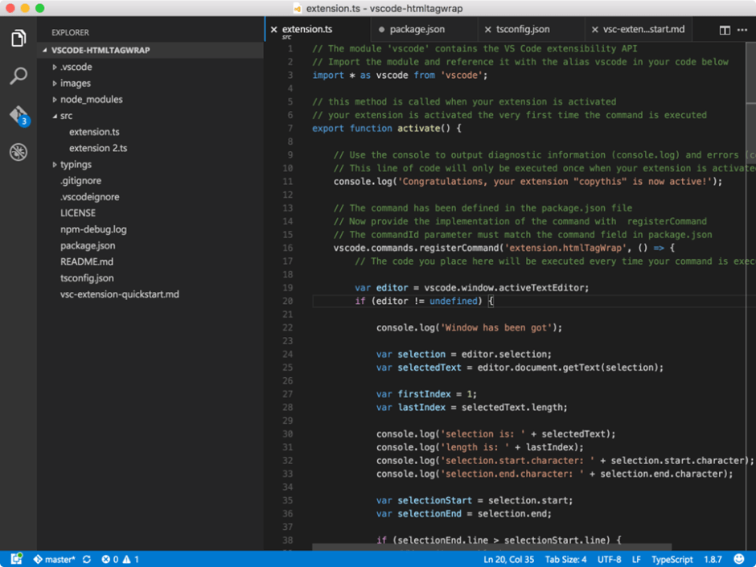Viewport: 756px width, 567px height.
Task: Click the project icon at status bar left
Action: pyautogui.click(x=16, y=559)
